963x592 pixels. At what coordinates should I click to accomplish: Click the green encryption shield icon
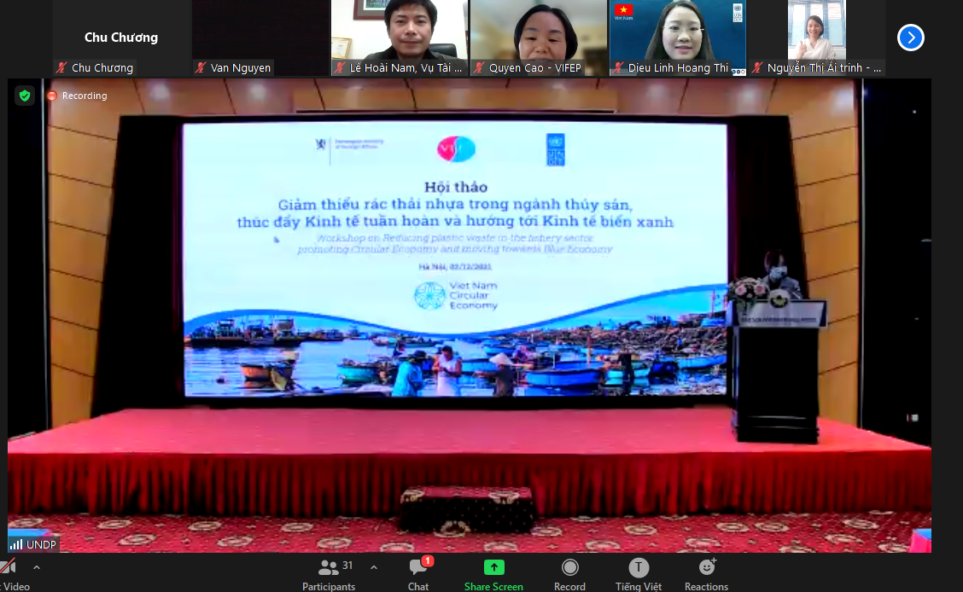[25, 96]
